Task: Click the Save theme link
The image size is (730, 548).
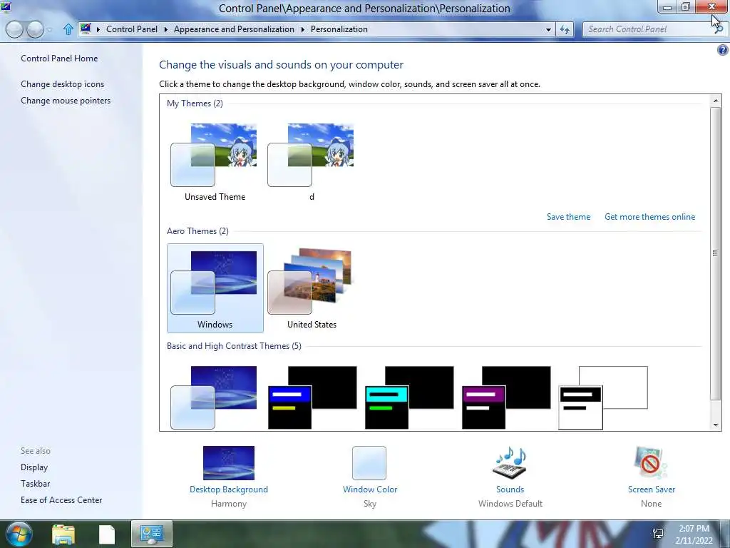Action: coord(568,217)
